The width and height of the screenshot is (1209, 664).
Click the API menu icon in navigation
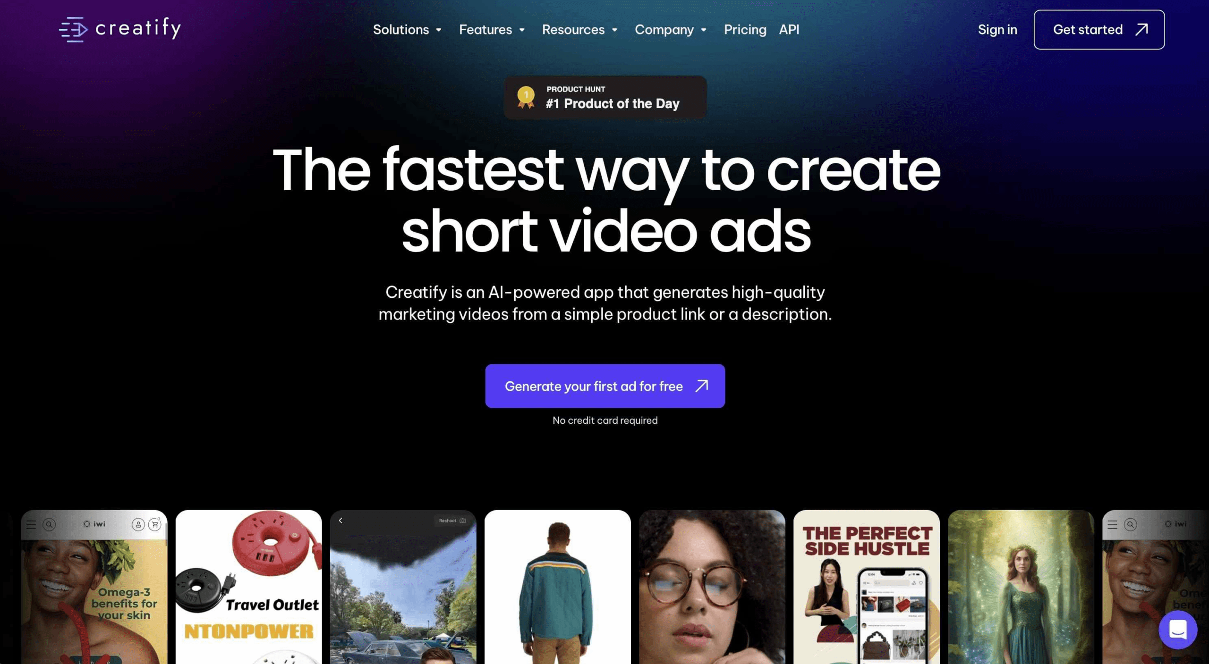coord(789,29)
